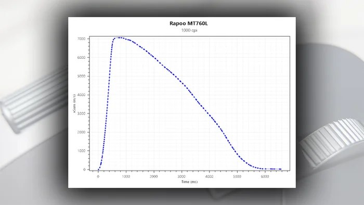This screenshot has height=205, width=364.
Task: Click the y-axis tick label '6000'
Action: click(x=81, y=57)
